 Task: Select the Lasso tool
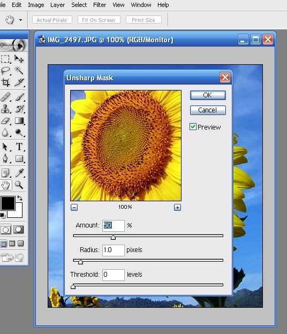5,70
